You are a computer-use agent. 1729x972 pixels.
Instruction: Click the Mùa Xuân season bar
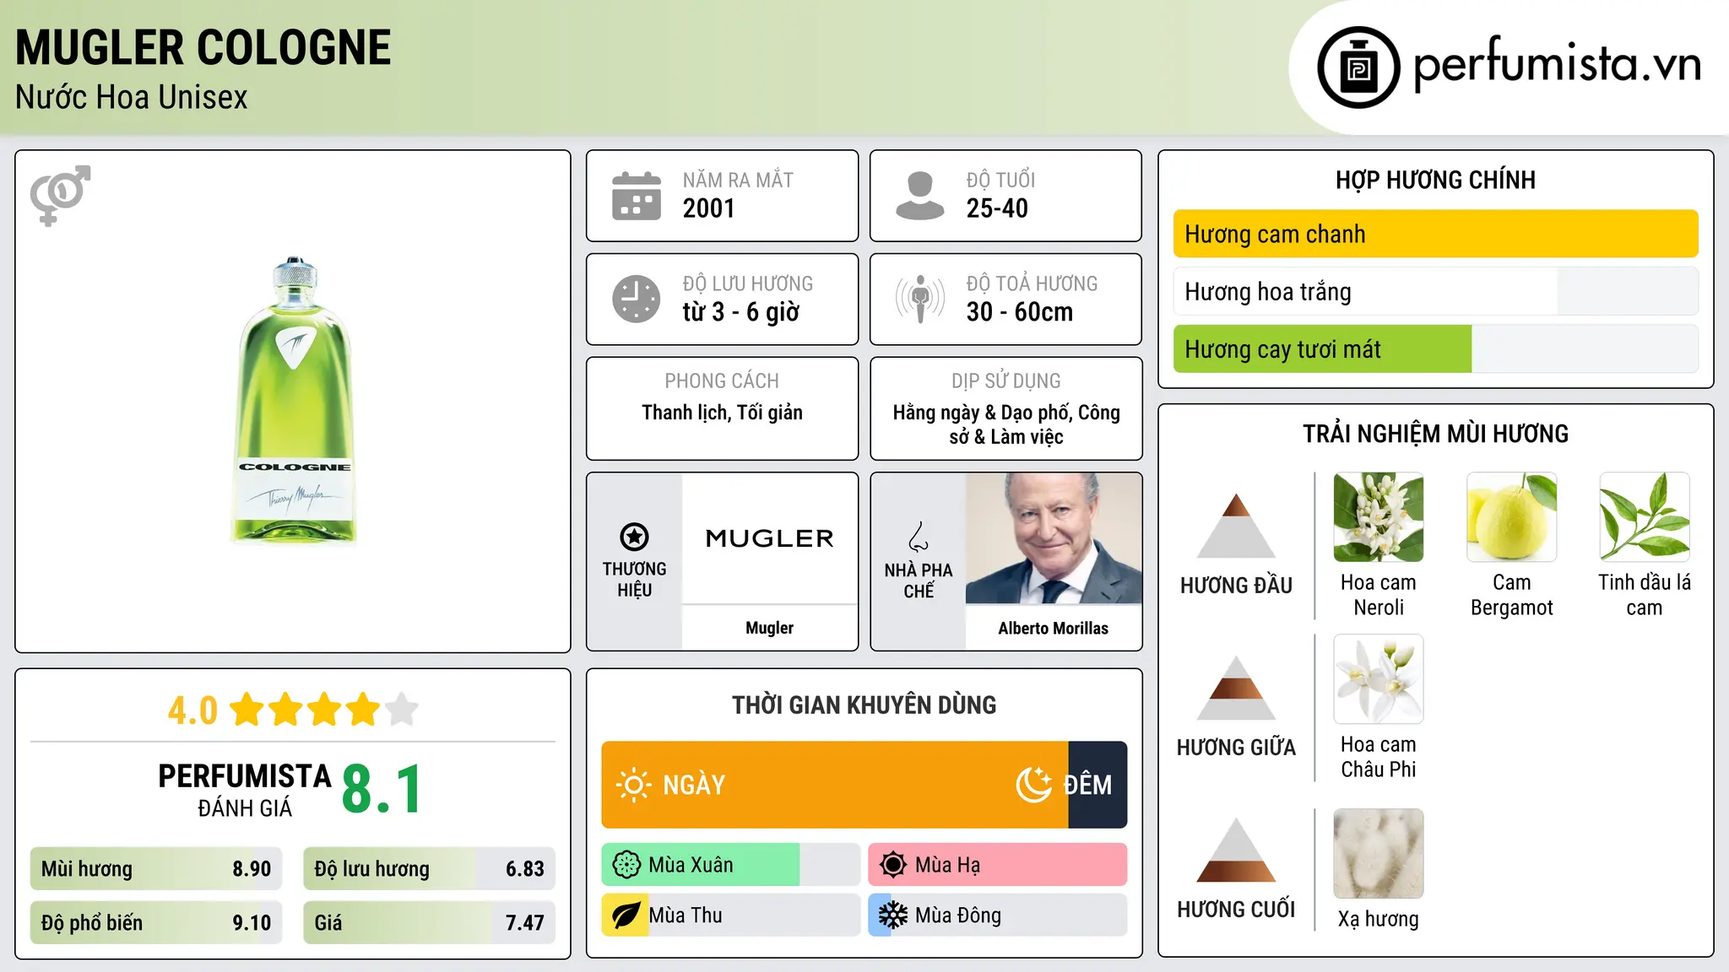point(731,865)
